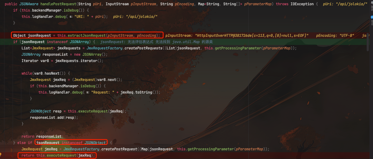Click the IOException type in signature
The image size is (373, 159).
[302, 4]
